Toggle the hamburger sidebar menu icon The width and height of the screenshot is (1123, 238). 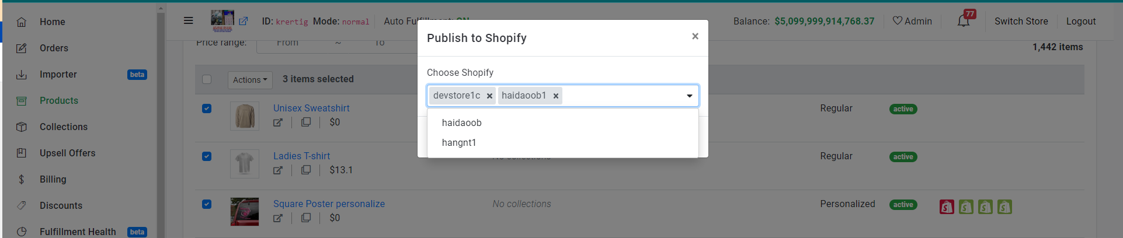coord(188,20)
